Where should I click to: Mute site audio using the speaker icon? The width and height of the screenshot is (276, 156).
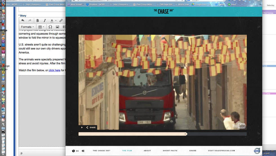tap(83, 151)
